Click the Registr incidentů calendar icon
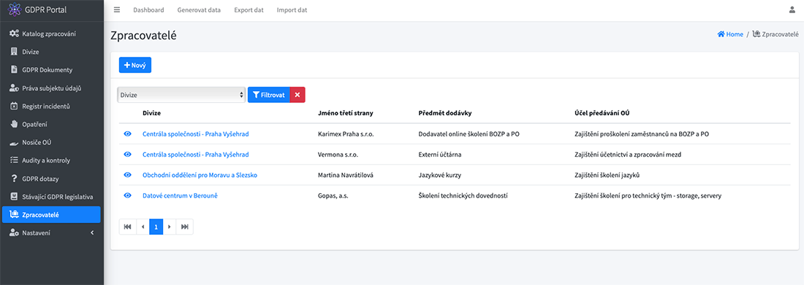Screen dimensions: 804x285 (15, 106)
